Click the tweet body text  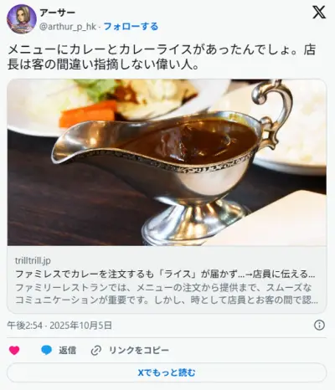click(162, 57)
